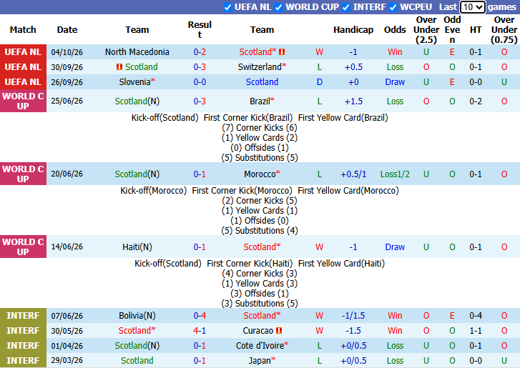This screenshot has width=520, height=368.
Task: Click UEFA NL league label for 26/09/26
Action: point(23,81)
